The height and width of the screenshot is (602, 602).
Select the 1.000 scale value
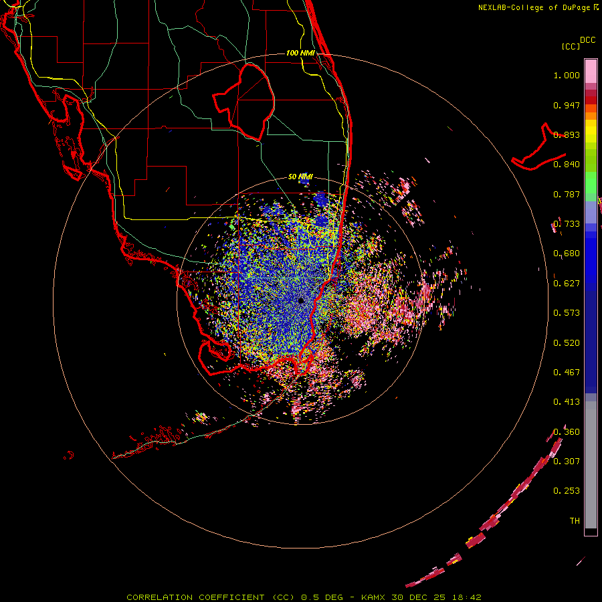pyautogui.click(x=567, y=75)
